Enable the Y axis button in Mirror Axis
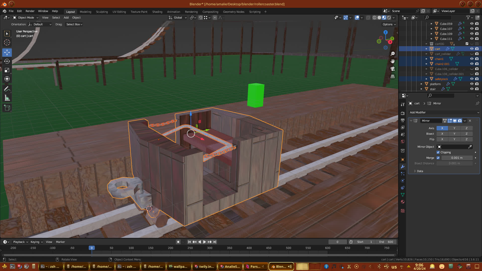482x271 pixels. [454, 128]
